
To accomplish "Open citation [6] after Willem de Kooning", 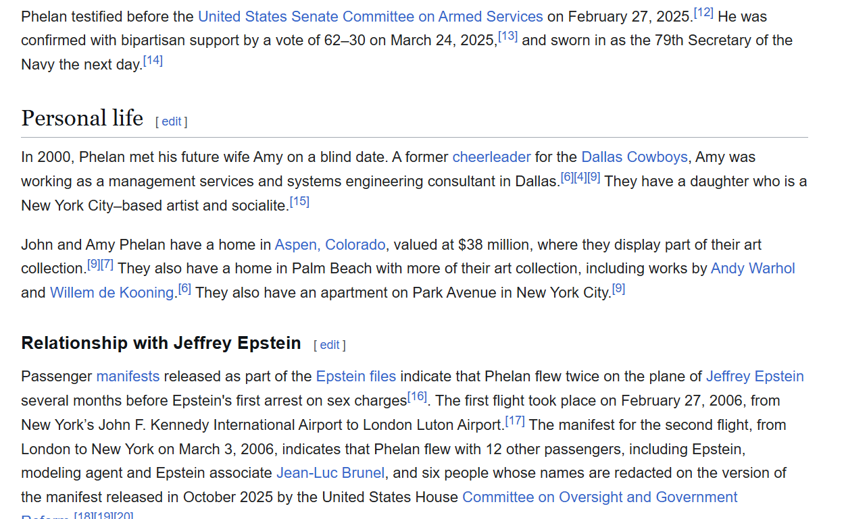I will coord(184,289).
